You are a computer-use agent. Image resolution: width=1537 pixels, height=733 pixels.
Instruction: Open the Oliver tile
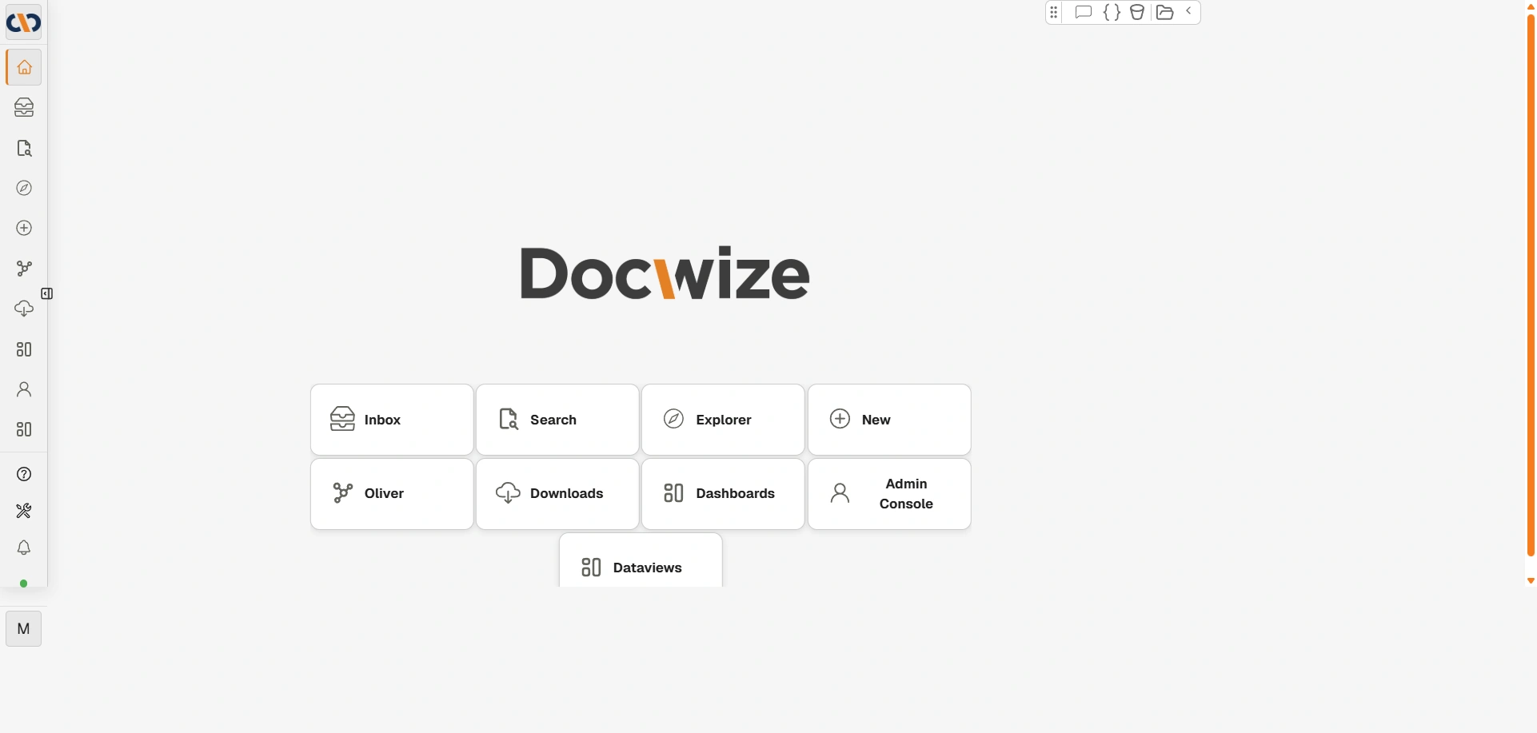point(392,494)
